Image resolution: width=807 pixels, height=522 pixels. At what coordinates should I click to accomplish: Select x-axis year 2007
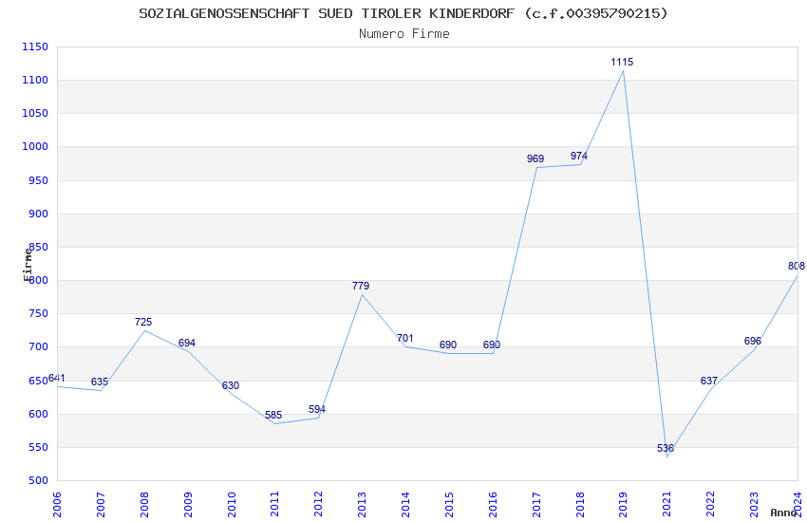101,505
